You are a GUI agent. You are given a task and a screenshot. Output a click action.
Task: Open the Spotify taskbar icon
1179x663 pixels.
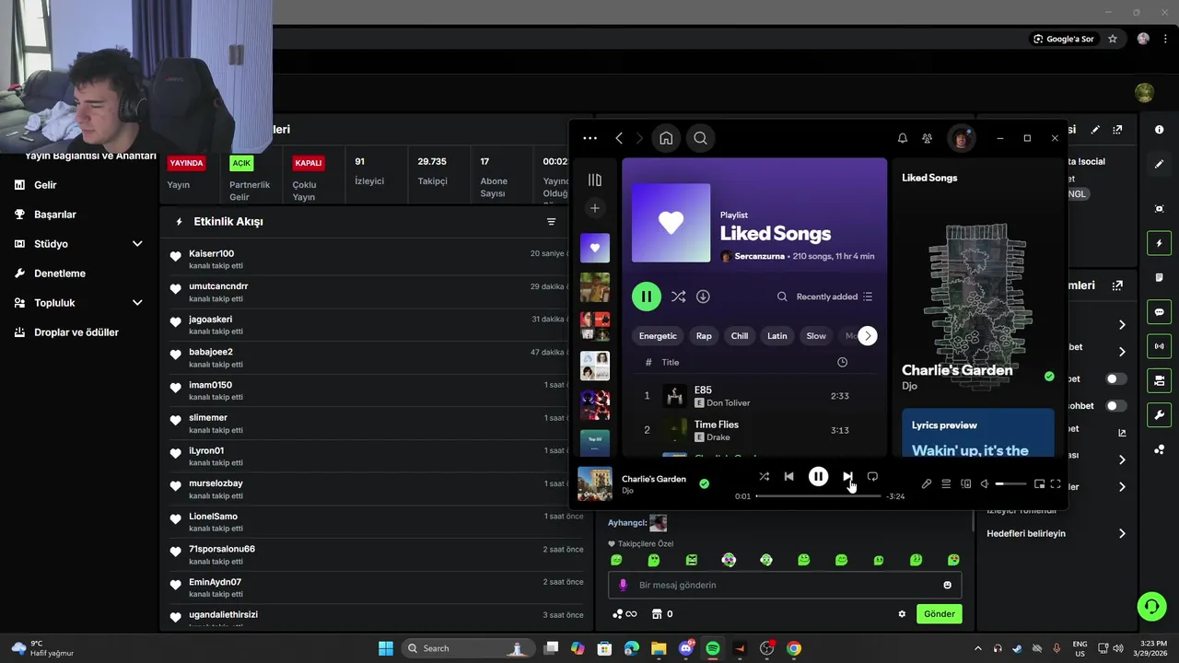[x=713, y=648]
